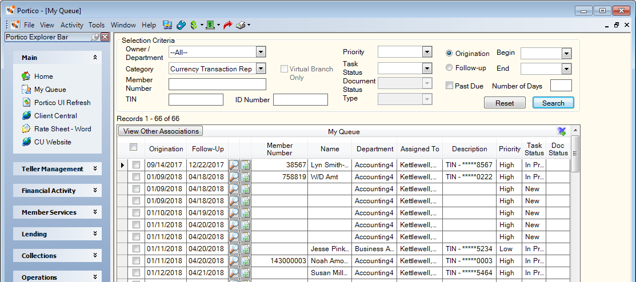
Task: Open the printer toolbar icon
Action: click(241, 25)
